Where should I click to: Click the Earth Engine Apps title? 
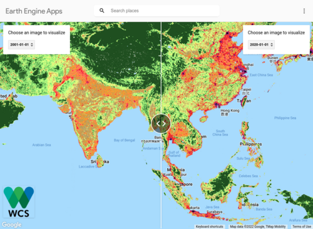pos(34,11)
